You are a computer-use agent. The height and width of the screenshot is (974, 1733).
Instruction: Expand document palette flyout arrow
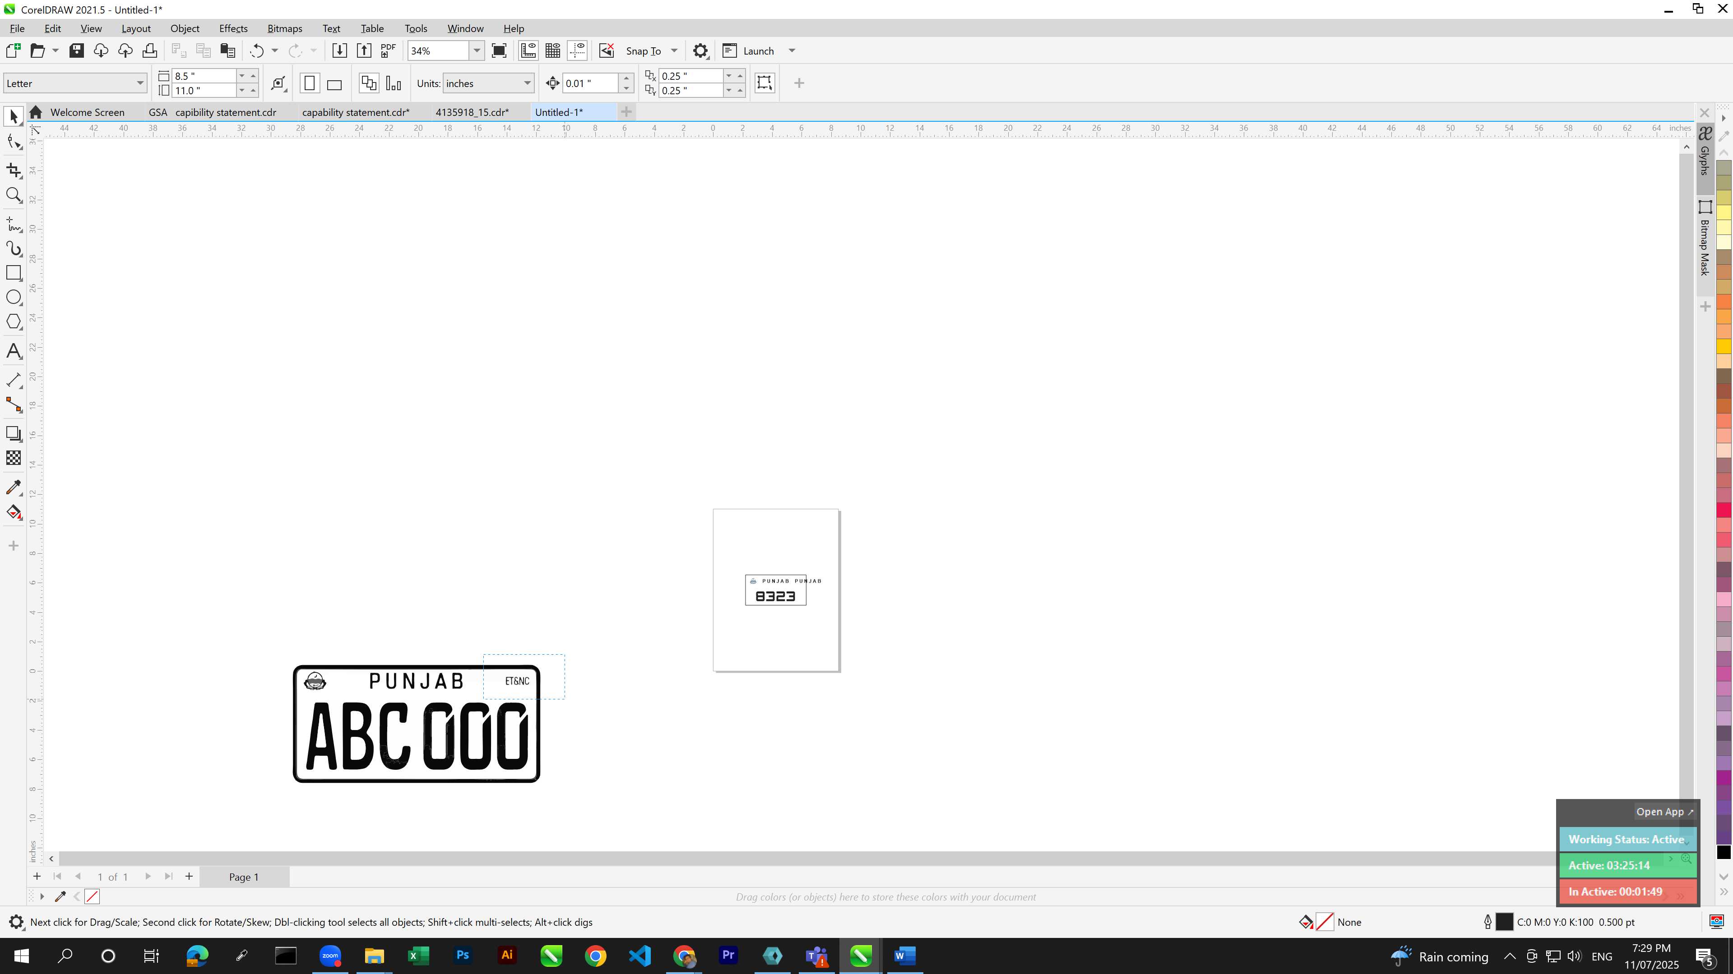(x=42, y=896)
